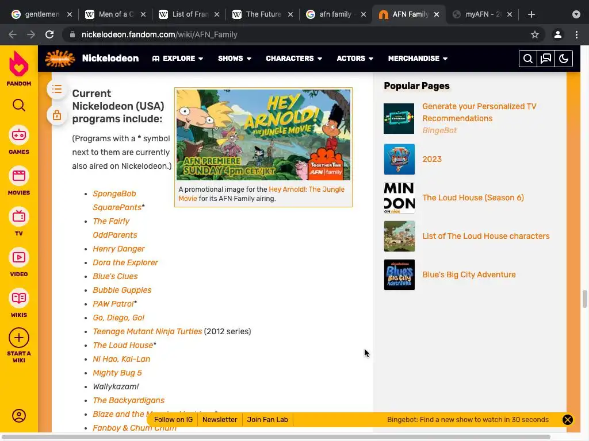
Task: Open the PAW Patrol link
Action: point(113,304)
